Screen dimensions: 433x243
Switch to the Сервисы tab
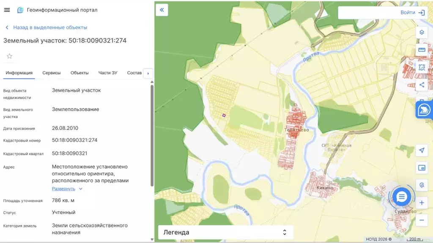pos(51,73)
